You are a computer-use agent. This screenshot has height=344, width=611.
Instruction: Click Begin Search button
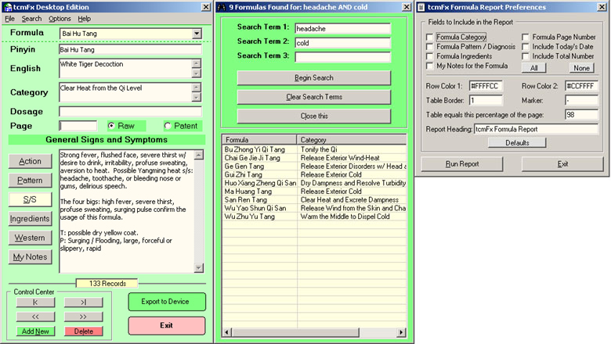pos(314,77)
